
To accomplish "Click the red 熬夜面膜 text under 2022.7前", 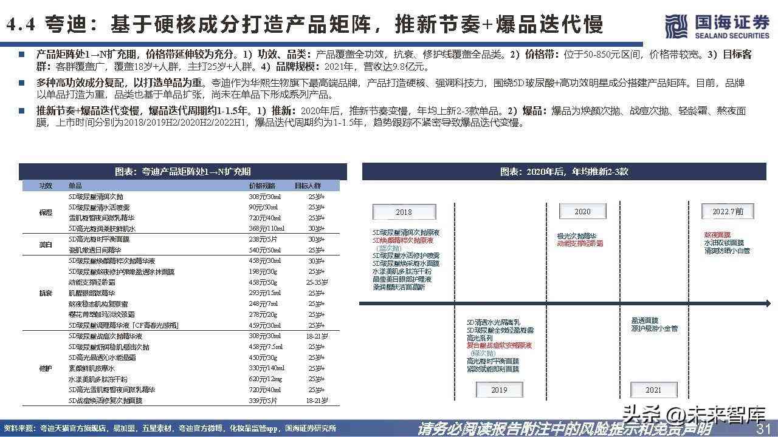I will tap(717, 234).
